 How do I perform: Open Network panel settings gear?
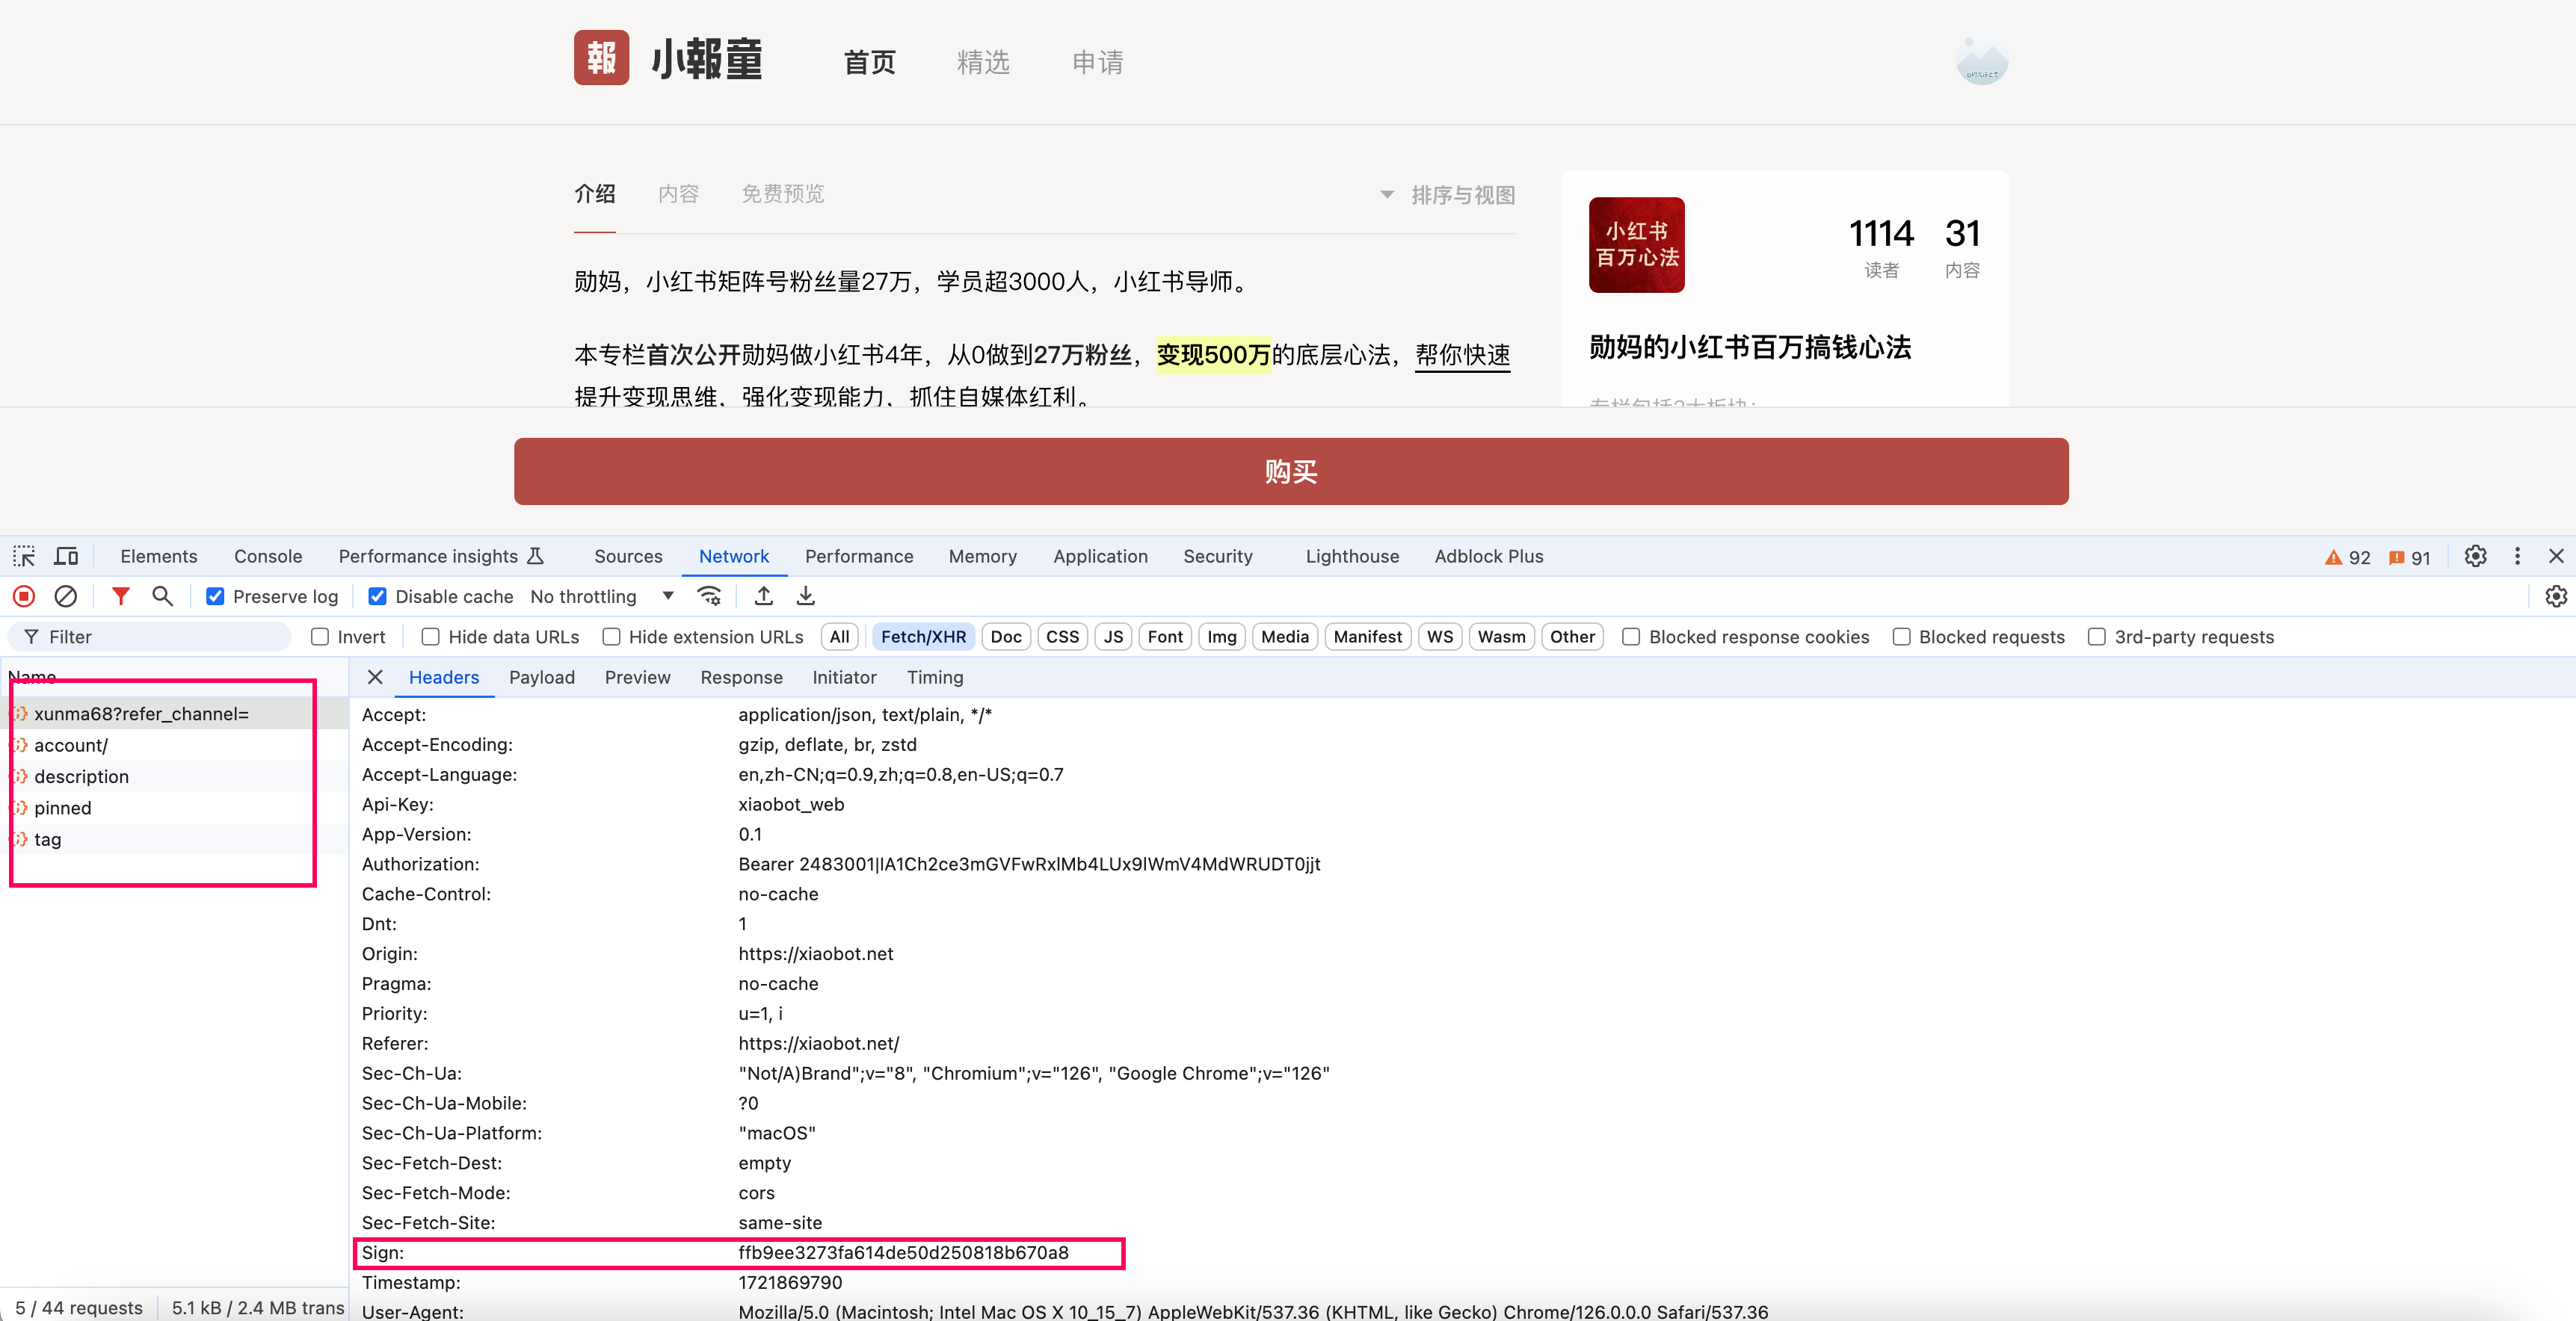[2555, 596]
